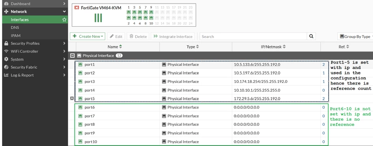Click the WiFi Controller chevron arrow
The width and height of the screenshot is (373, 146).
pos(64,51)
